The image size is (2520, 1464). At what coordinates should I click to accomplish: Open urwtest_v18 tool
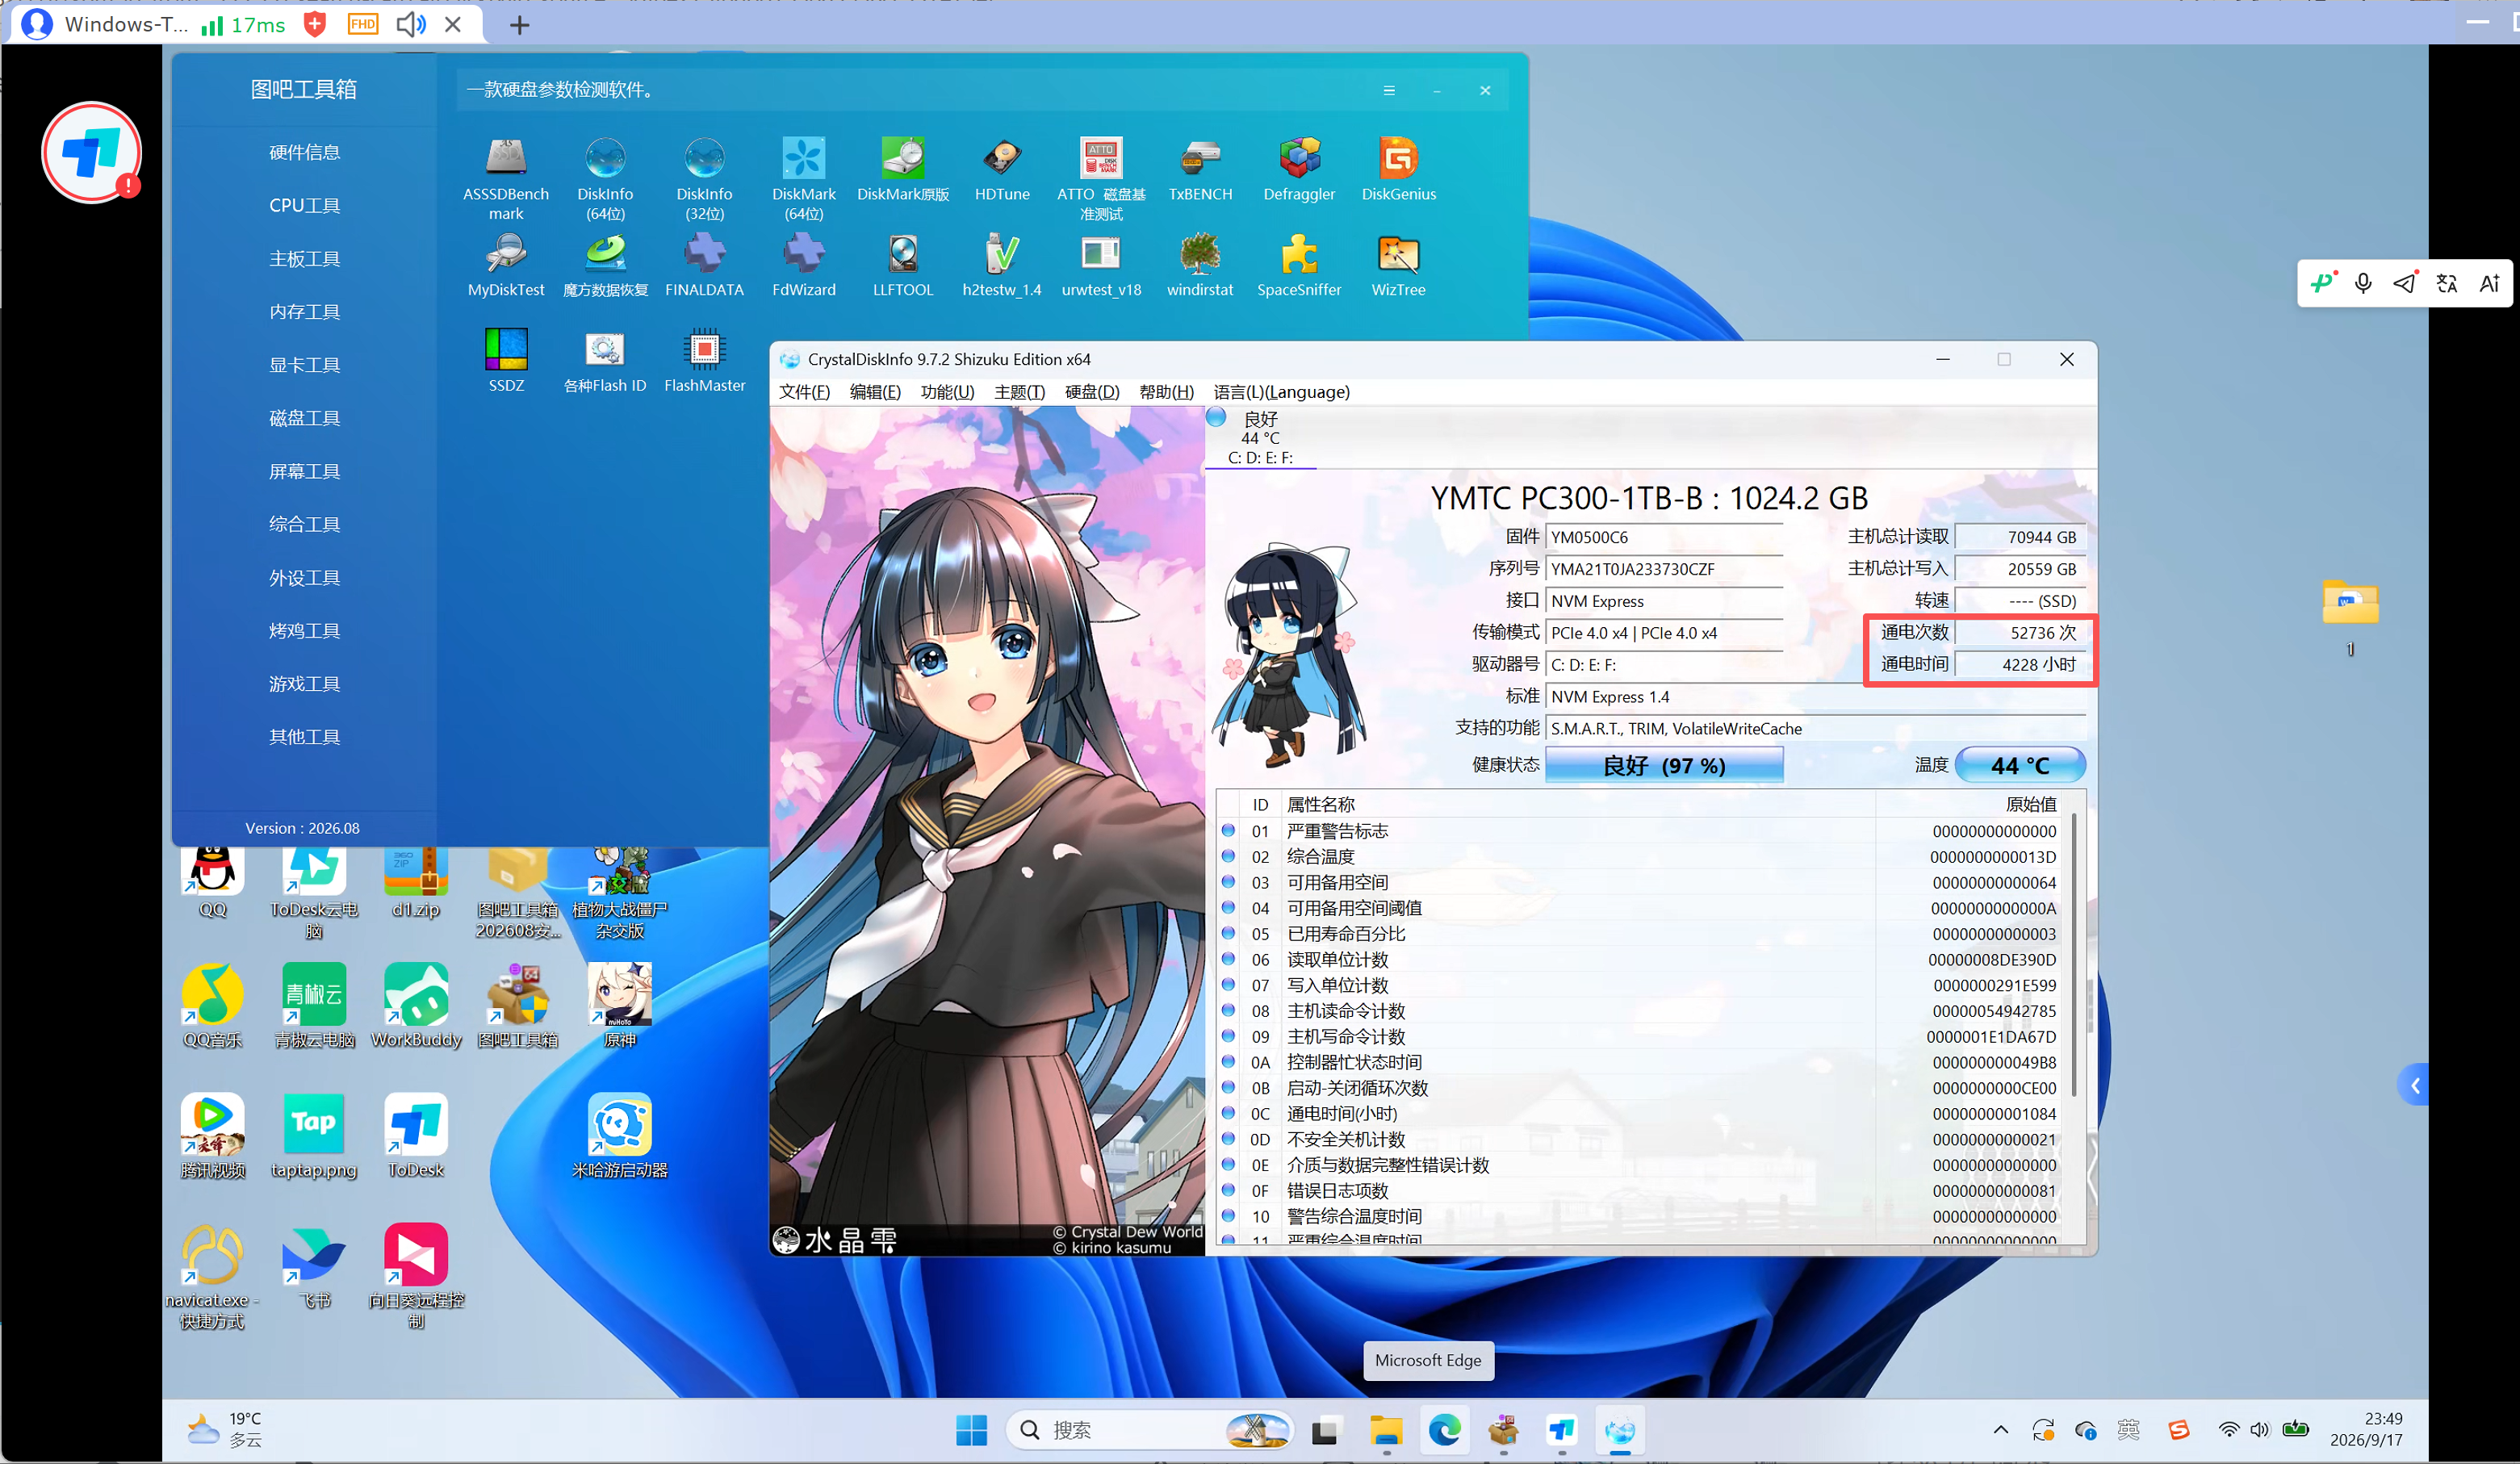(1100, 265)
